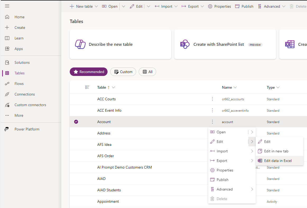Click the Create with SharePoint list card
This screenshot has width=307, height=208.
point(225,44)
